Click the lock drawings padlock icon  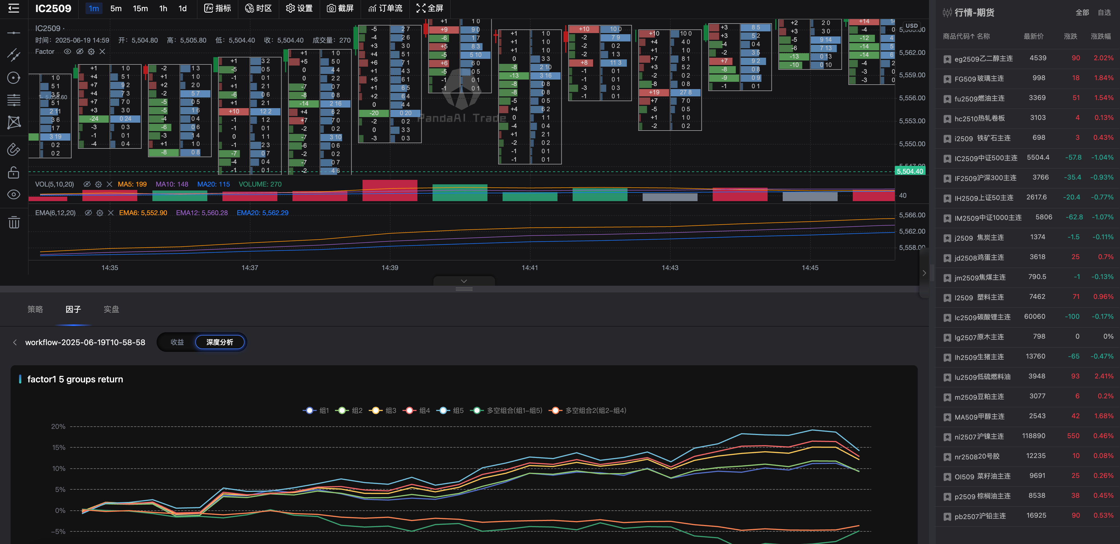(x=13, y=173)
